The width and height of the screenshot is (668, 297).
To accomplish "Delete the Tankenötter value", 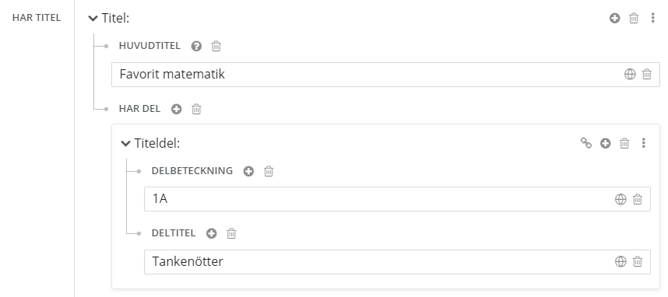I will click(638, 262).
